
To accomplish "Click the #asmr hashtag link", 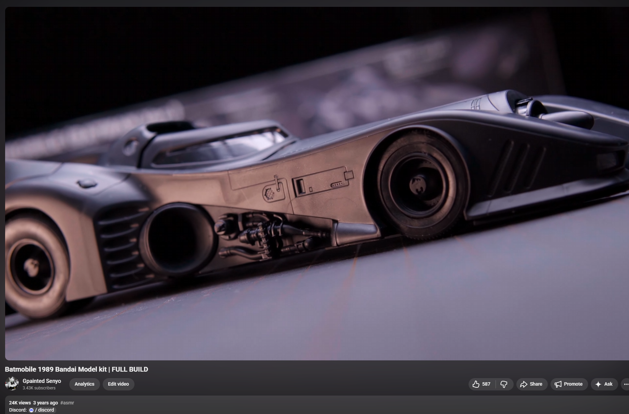I will pyautogui.click(x=67, y=403).
